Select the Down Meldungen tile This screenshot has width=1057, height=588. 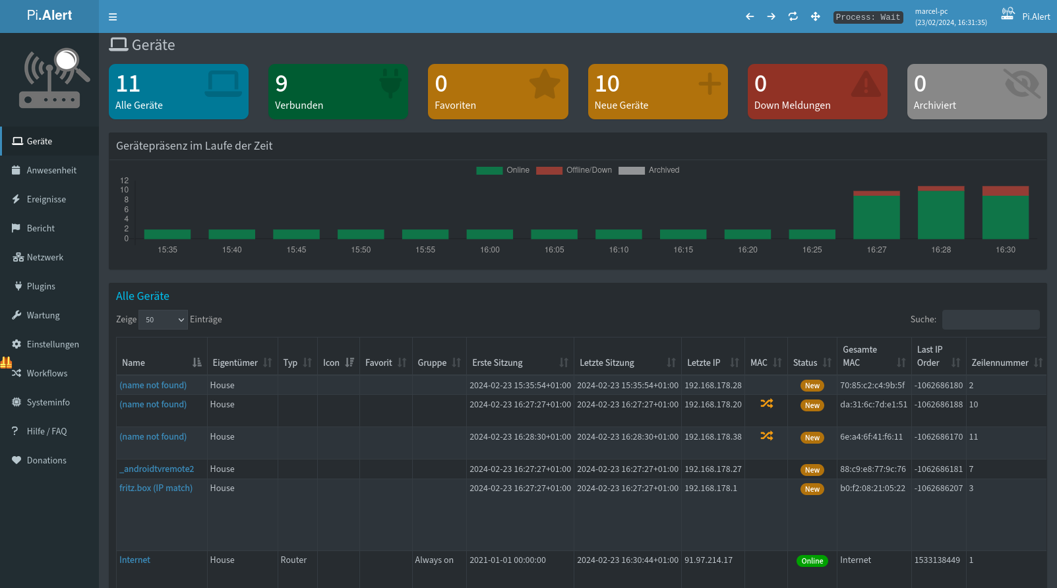tap(818, 92)
